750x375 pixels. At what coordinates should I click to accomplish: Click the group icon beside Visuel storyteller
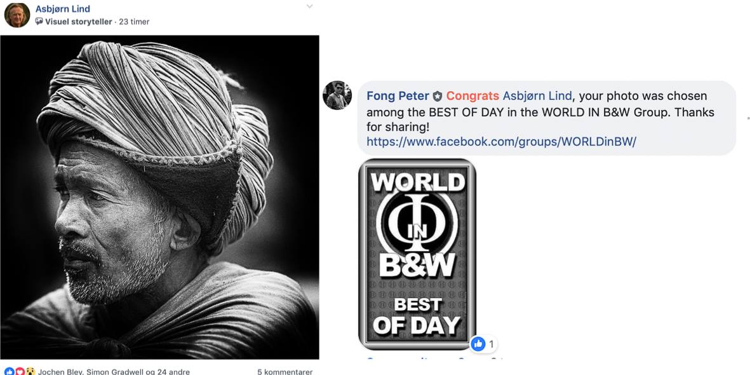(39, 22)
